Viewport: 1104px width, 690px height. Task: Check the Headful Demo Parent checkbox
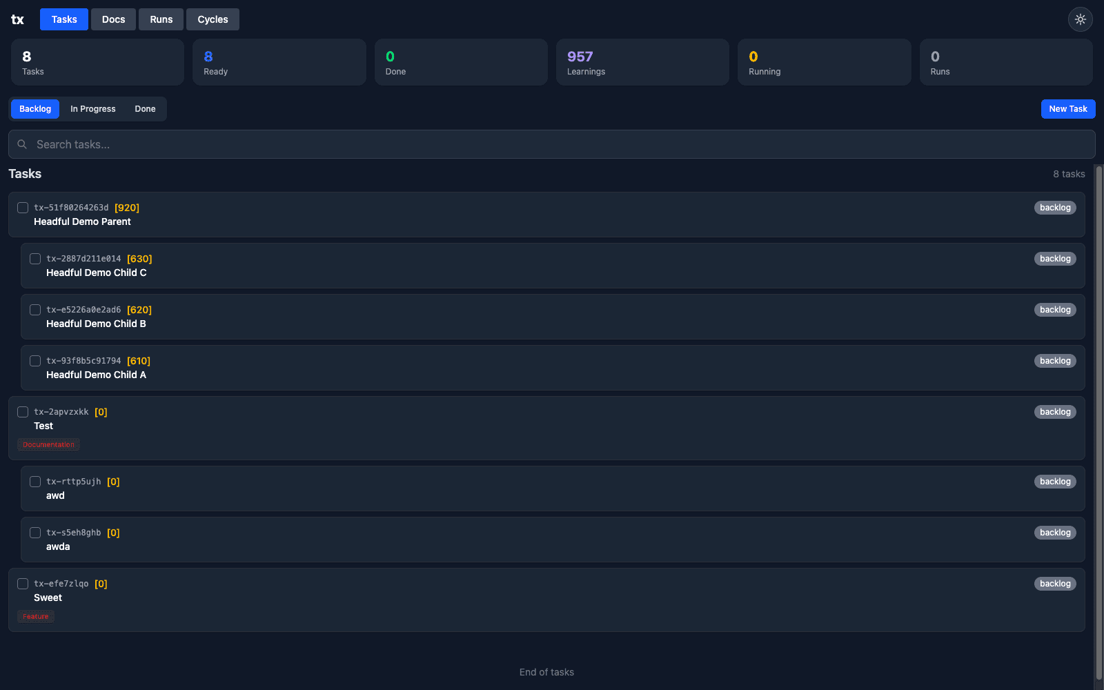[x=23, y=208]
